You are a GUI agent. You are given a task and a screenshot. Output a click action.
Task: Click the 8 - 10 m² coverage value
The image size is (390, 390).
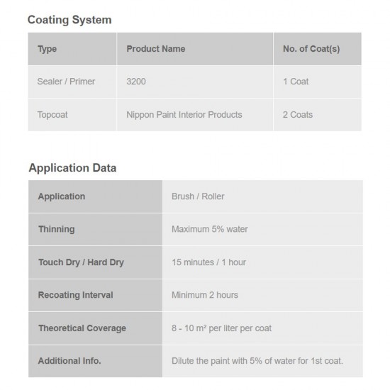(221, 328)
